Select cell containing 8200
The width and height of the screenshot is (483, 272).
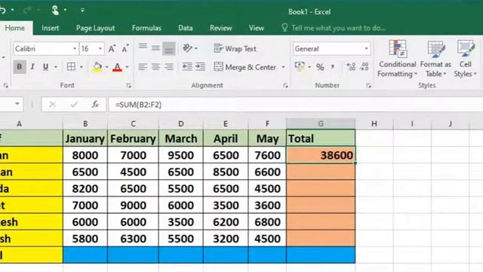[x=85, y=188]
